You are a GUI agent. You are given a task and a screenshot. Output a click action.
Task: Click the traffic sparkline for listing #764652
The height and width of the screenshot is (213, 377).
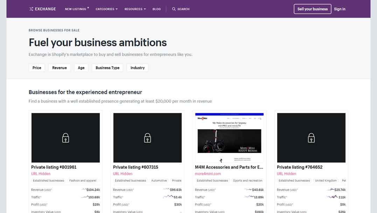tap(332, 197)
